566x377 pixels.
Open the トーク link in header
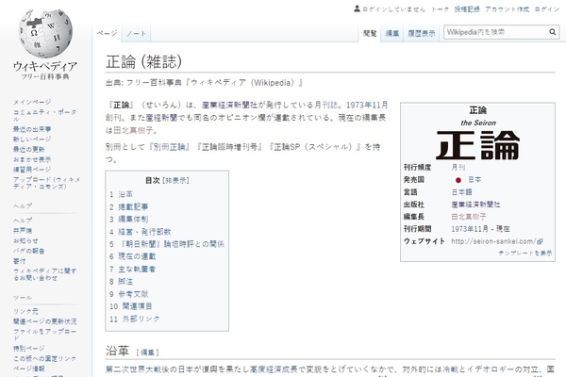[440, 9]
